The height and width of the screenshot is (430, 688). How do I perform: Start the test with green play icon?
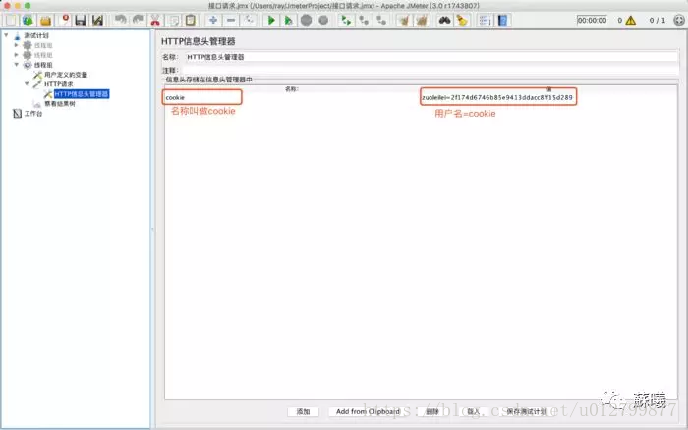271,21
